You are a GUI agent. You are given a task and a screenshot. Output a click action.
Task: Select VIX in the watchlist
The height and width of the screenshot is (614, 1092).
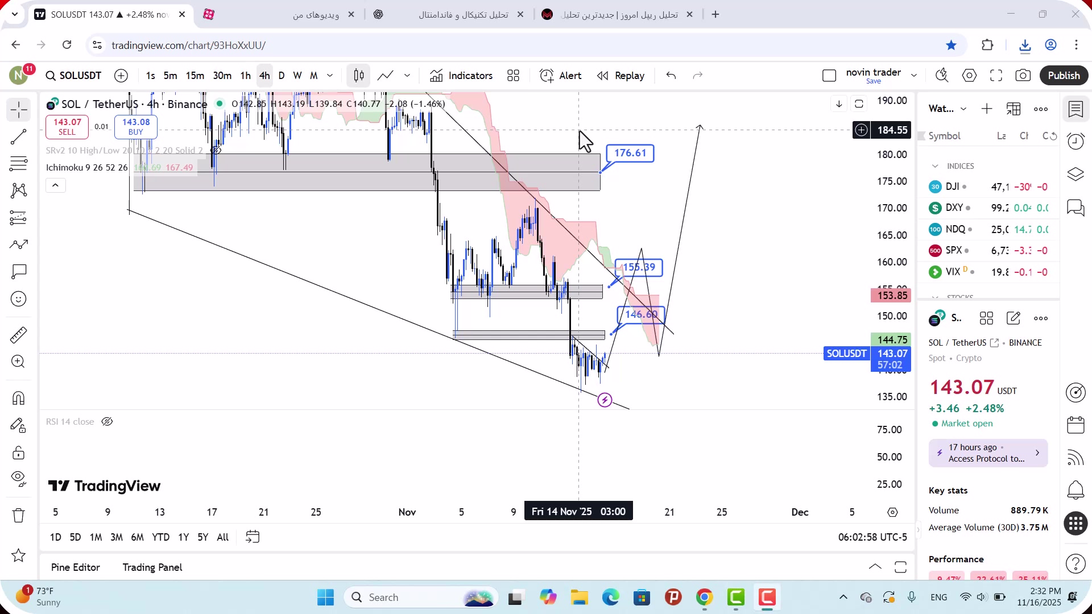point(988,272)
